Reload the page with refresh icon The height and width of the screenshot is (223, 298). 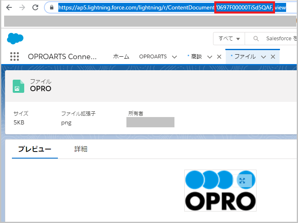tap(35, 8)
